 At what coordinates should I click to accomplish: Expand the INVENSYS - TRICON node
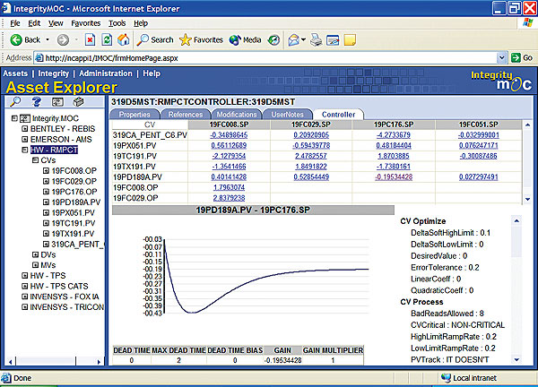coord(25,306)
